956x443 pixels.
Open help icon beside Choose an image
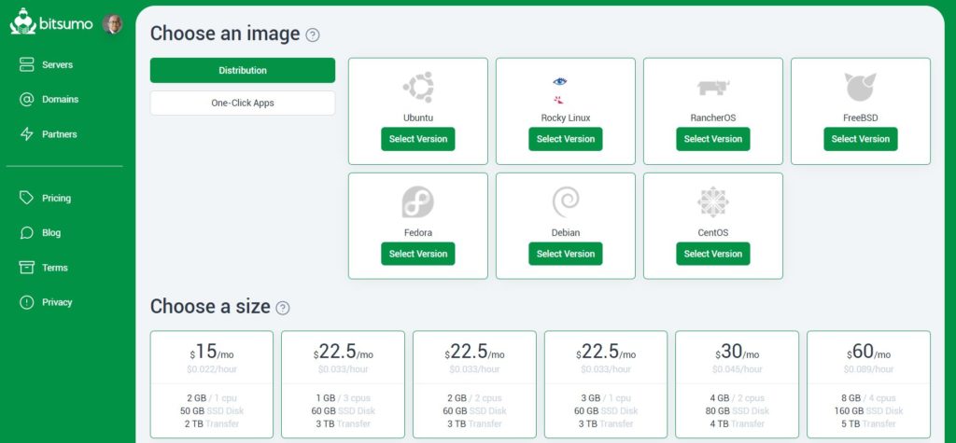313,35
